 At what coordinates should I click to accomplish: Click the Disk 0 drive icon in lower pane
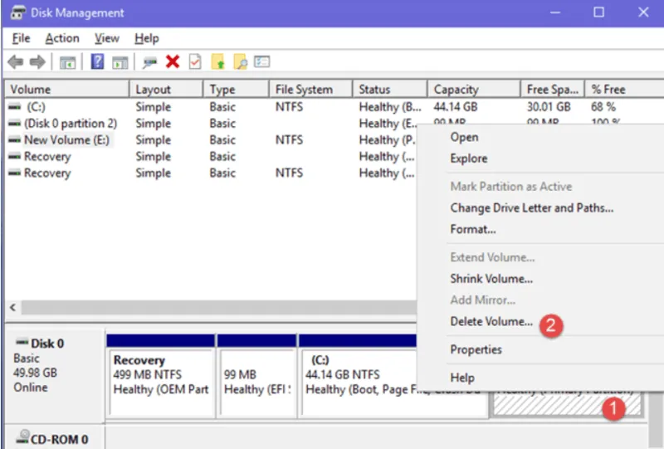[22, 342]
